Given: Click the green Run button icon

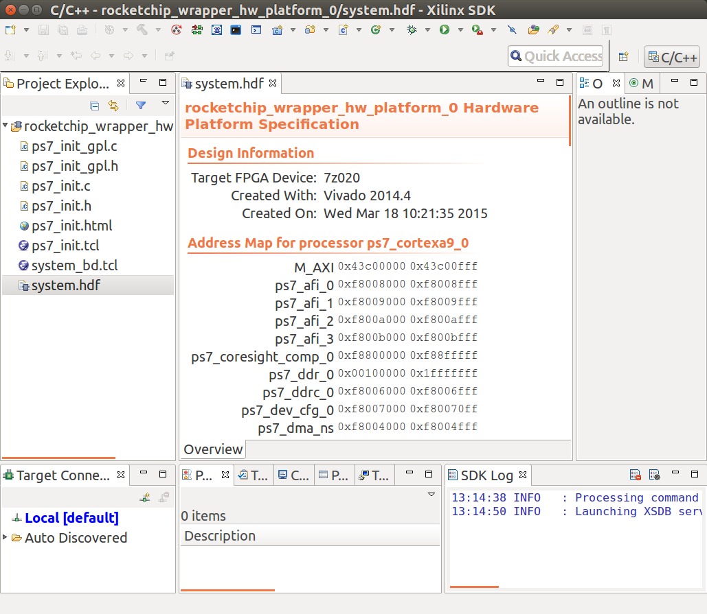Looking at the screenshot, I should pos(445,30).
